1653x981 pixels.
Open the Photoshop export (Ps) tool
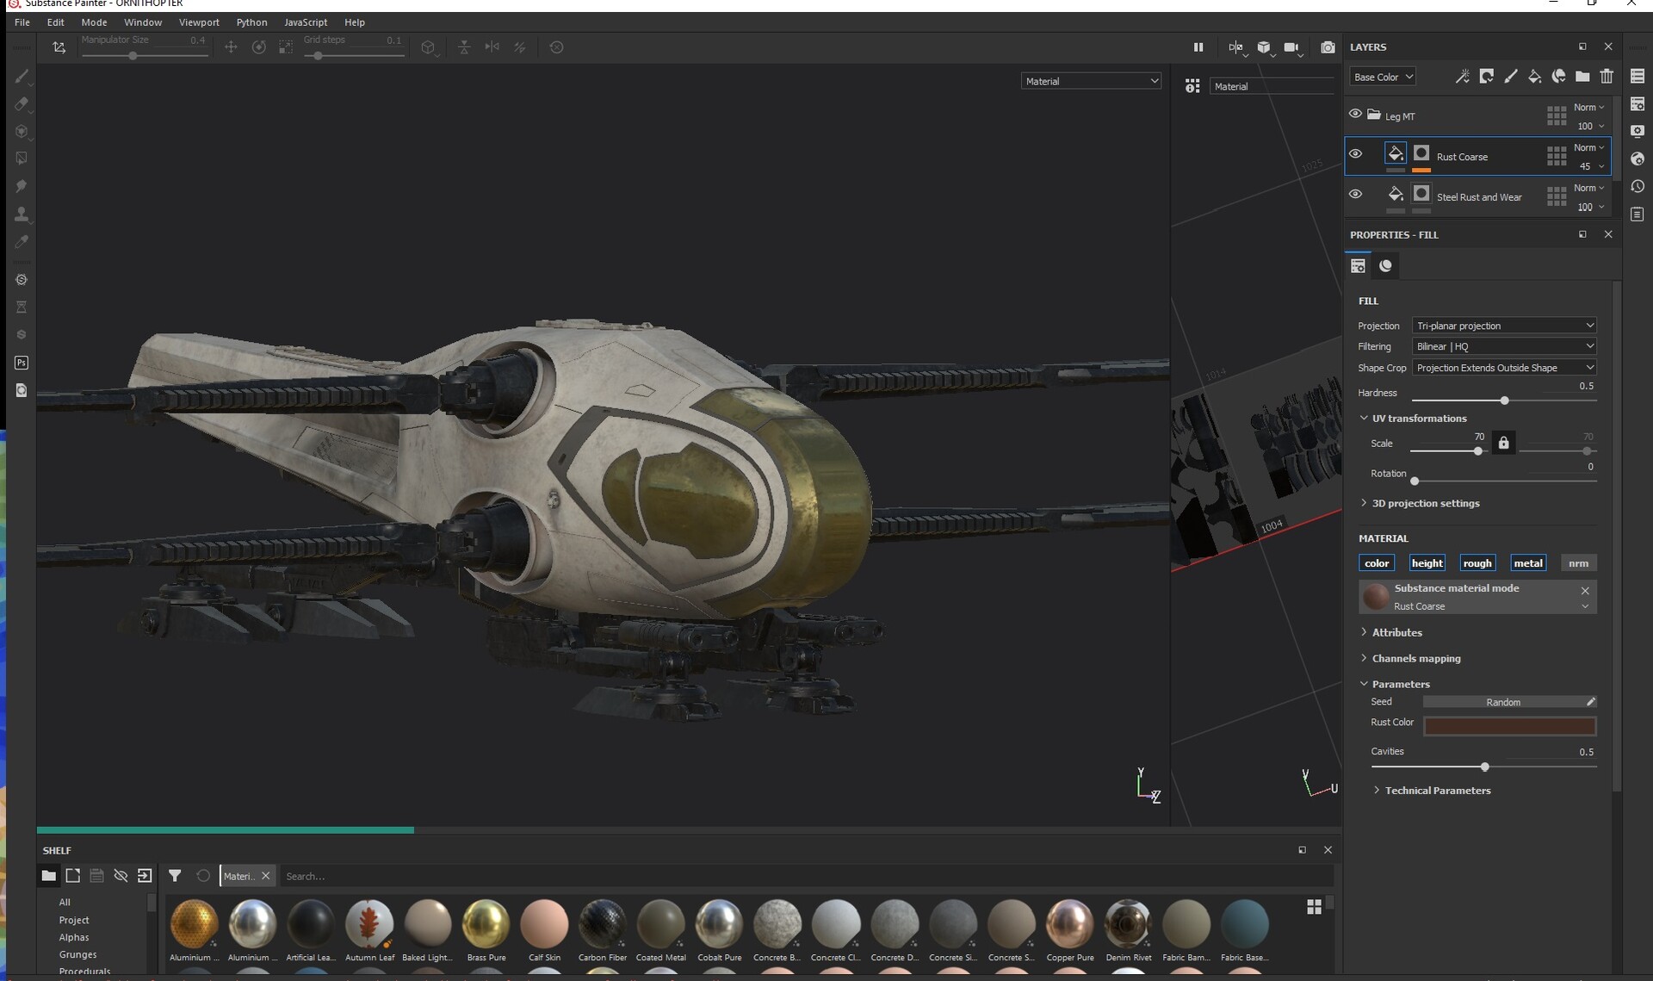click(x=22, y=363)
